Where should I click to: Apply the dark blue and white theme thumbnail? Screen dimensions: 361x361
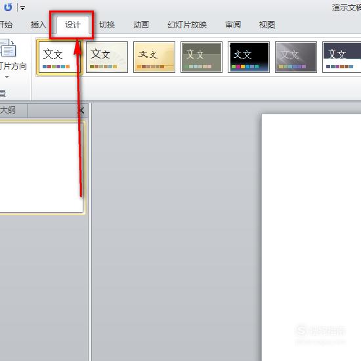[342, 57]
